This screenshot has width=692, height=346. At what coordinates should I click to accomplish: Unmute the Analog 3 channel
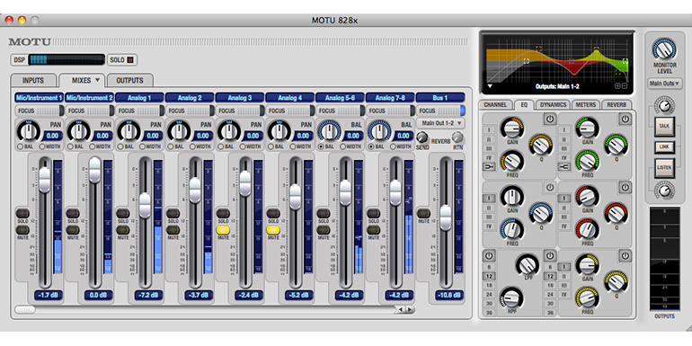(x=223, y=229)
